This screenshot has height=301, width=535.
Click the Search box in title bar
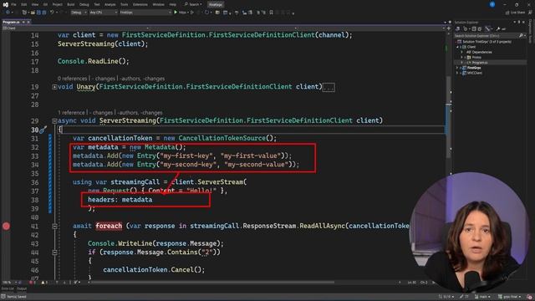[193, 4]
